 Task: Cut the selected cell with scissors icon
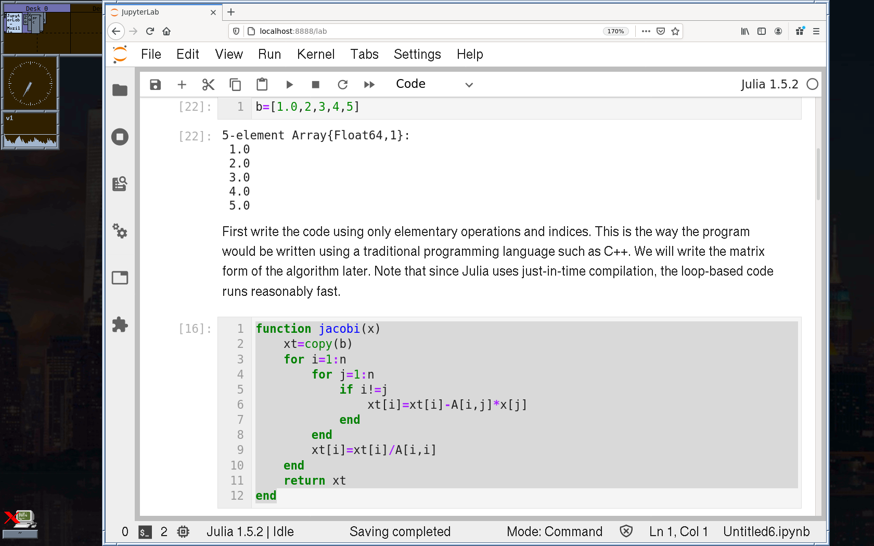click(x=208, y=84)
